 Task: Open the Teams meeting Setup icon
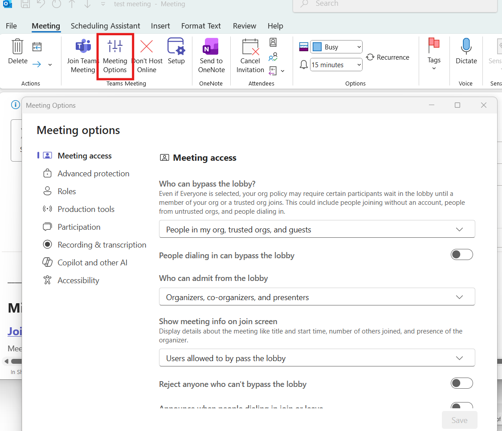point(176,46)
